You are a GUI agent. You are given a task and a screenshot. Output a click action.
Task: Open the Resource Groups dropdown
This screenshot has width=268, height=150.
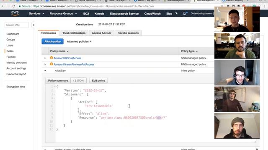[63, 13]
